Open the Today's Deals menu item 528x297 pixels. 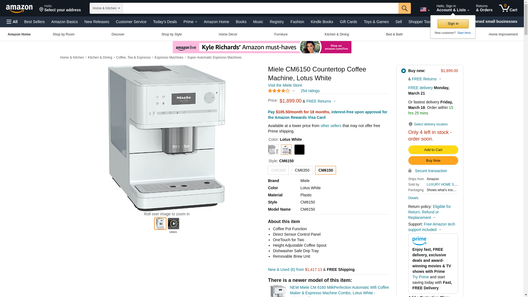pyautogui.click(x=165, y=22)
